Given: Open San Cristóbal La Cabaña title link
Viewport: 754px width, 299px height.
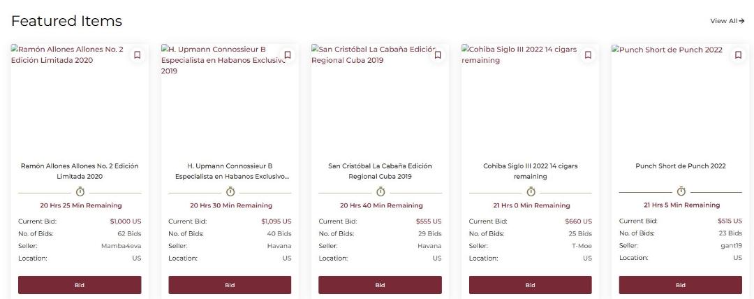Looking at the screenshot, I should click(x=380, y=171).
